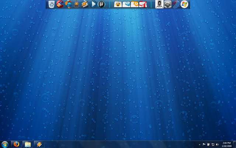236x148 pixels.
Task: Launch CCleaner from the dock
Action: point(60,4)
